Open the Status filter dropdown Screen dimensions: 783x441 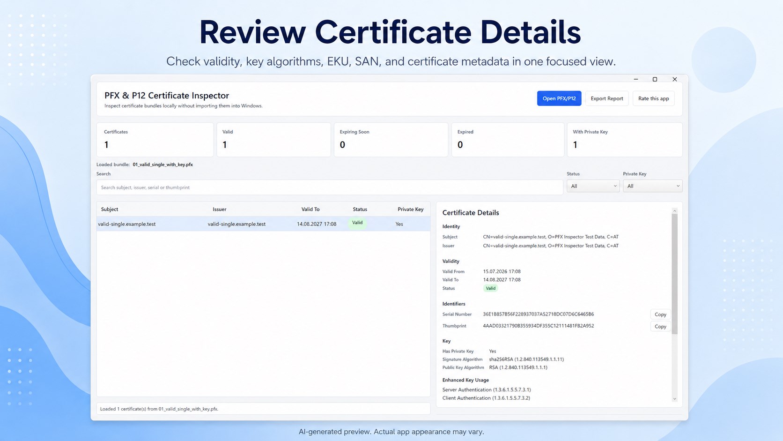[593, 186]
